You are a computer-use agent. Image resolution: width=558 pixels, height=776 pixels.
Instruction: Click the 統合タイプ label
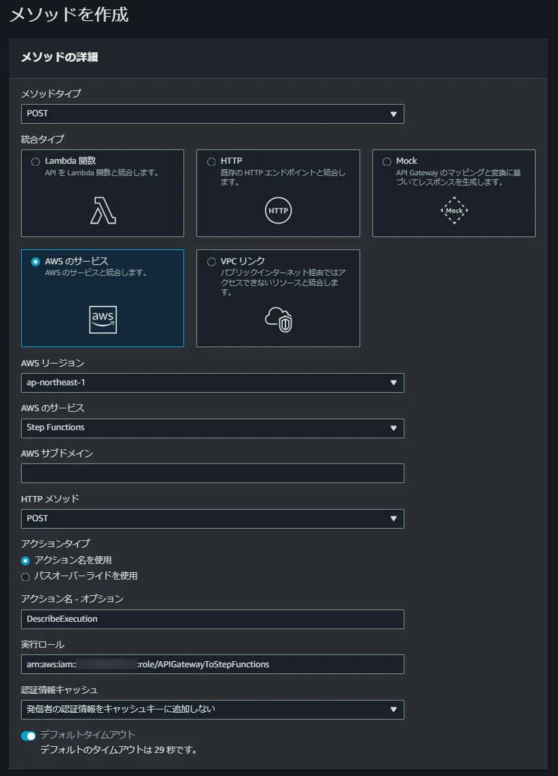coord(43,139)
